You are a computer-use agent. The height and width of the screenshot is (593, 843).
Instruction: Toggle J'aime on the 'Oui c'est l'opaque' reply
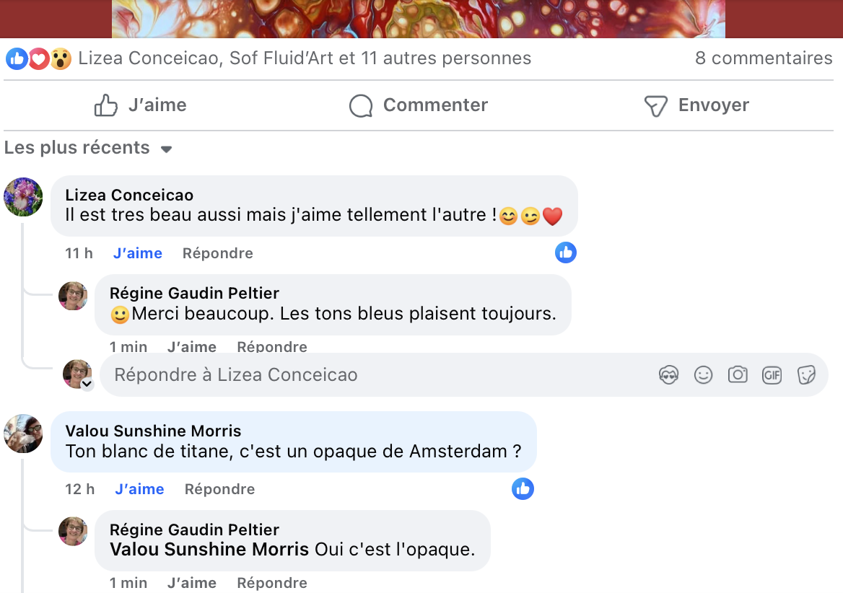192,583
